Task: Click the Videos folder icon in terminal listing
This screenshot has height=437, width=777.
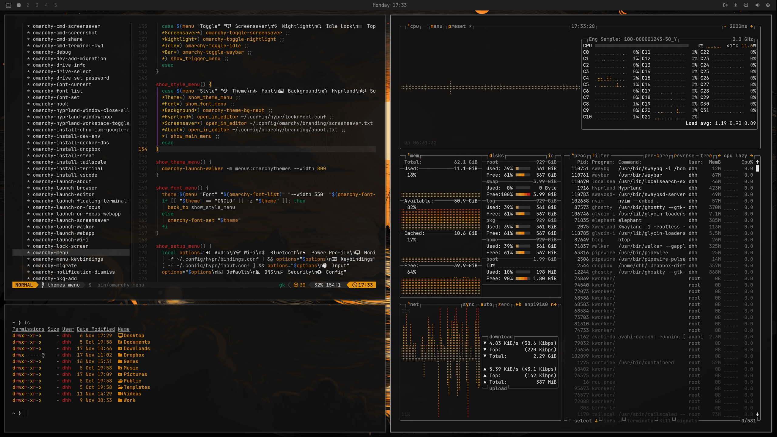Action: pyautogui.click(x=120, y=394)
